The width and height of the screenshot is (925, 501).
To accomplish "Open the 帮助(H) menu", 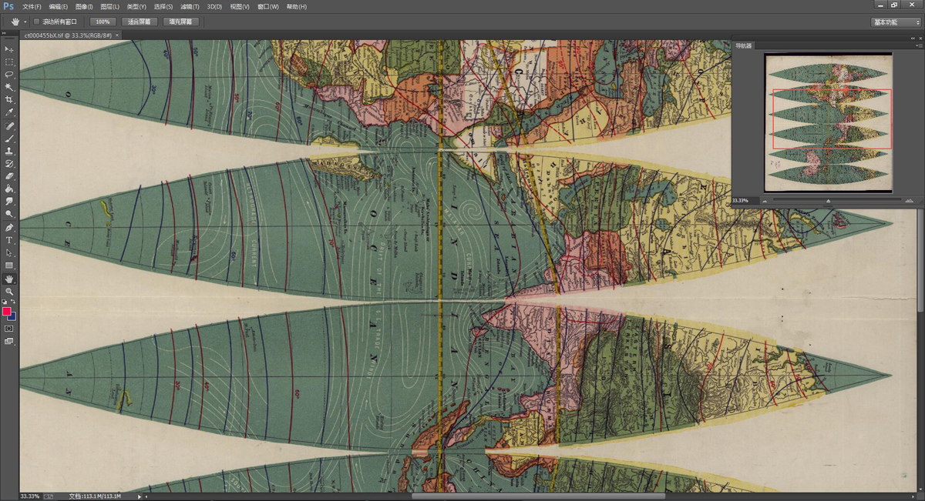I will (x=297, y=7).
